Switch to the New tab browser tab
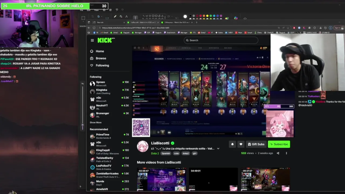Screen dimensions: 345x194 tap(109, 22)
